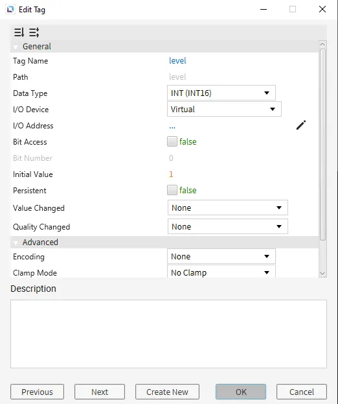Open the Data Type dropdown
338x404 pixels.
[x=221, y=93]
